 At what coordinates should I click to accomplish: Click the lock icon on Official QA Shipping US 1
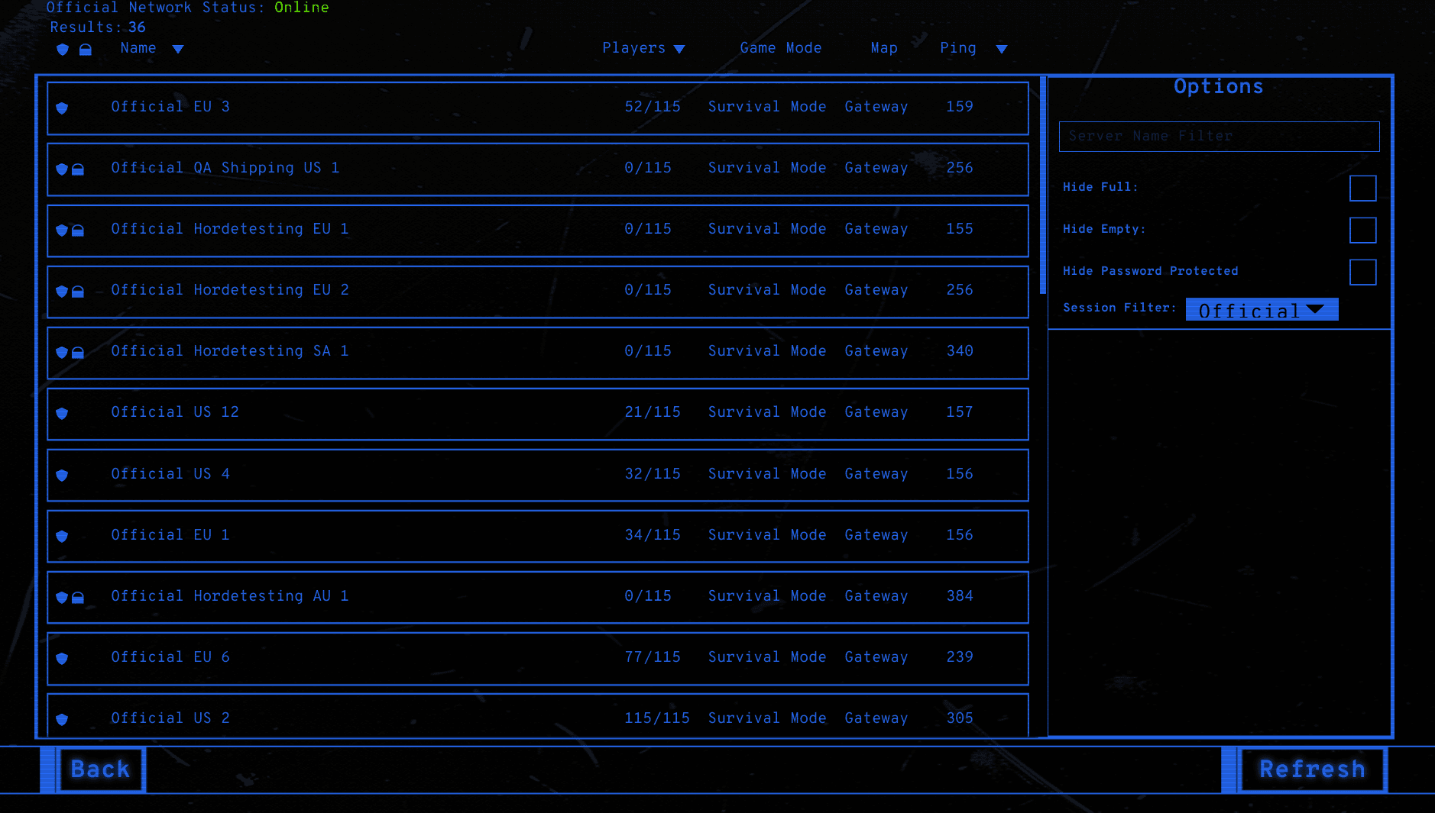click(80, 169)
